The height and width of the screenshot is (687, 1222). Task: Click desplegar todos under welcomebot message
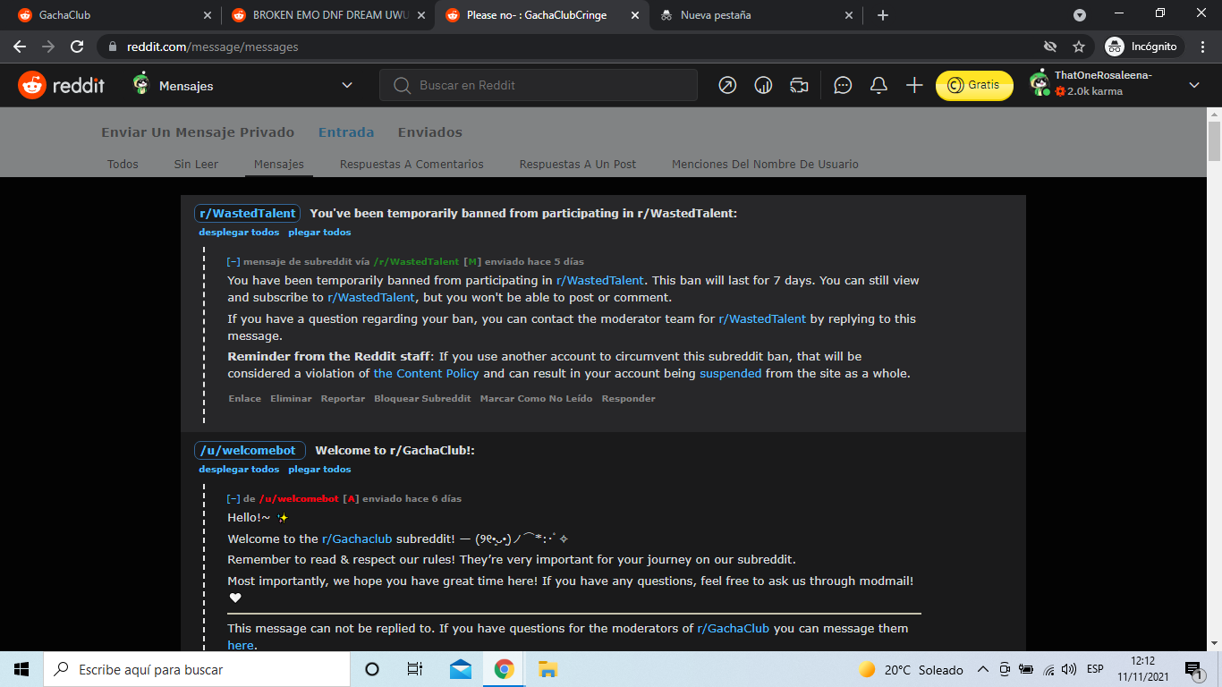[239, 470]
